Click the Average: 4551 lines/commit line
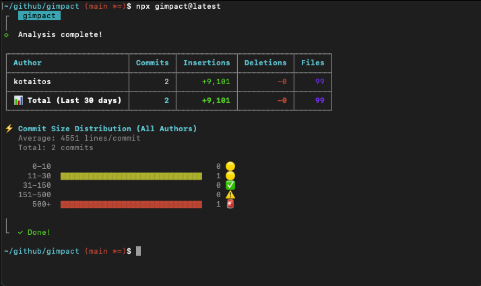 coord(79,138)
